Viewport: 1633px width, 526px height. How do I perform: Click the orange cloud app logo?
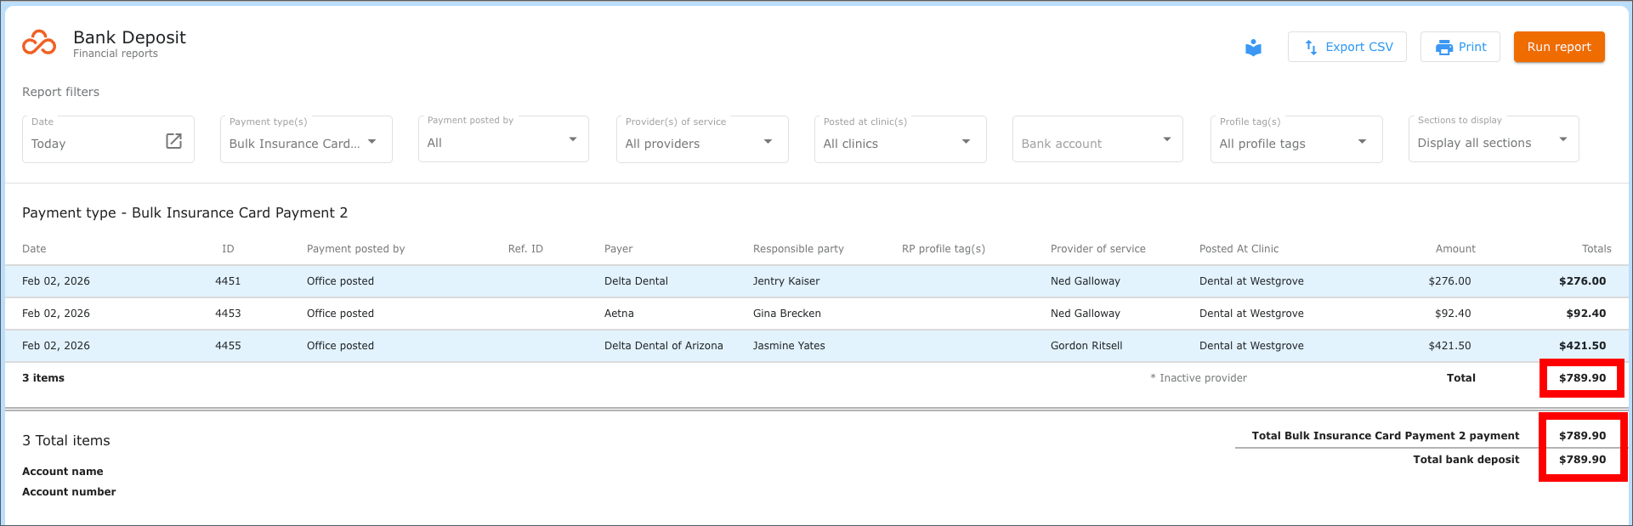tap(39, 42)
